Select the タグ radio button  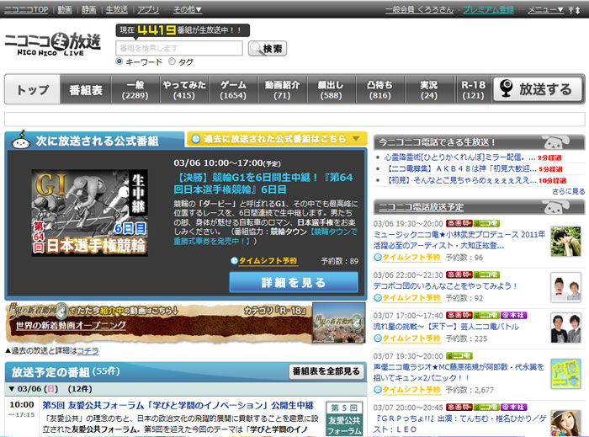tap(172, 61)
